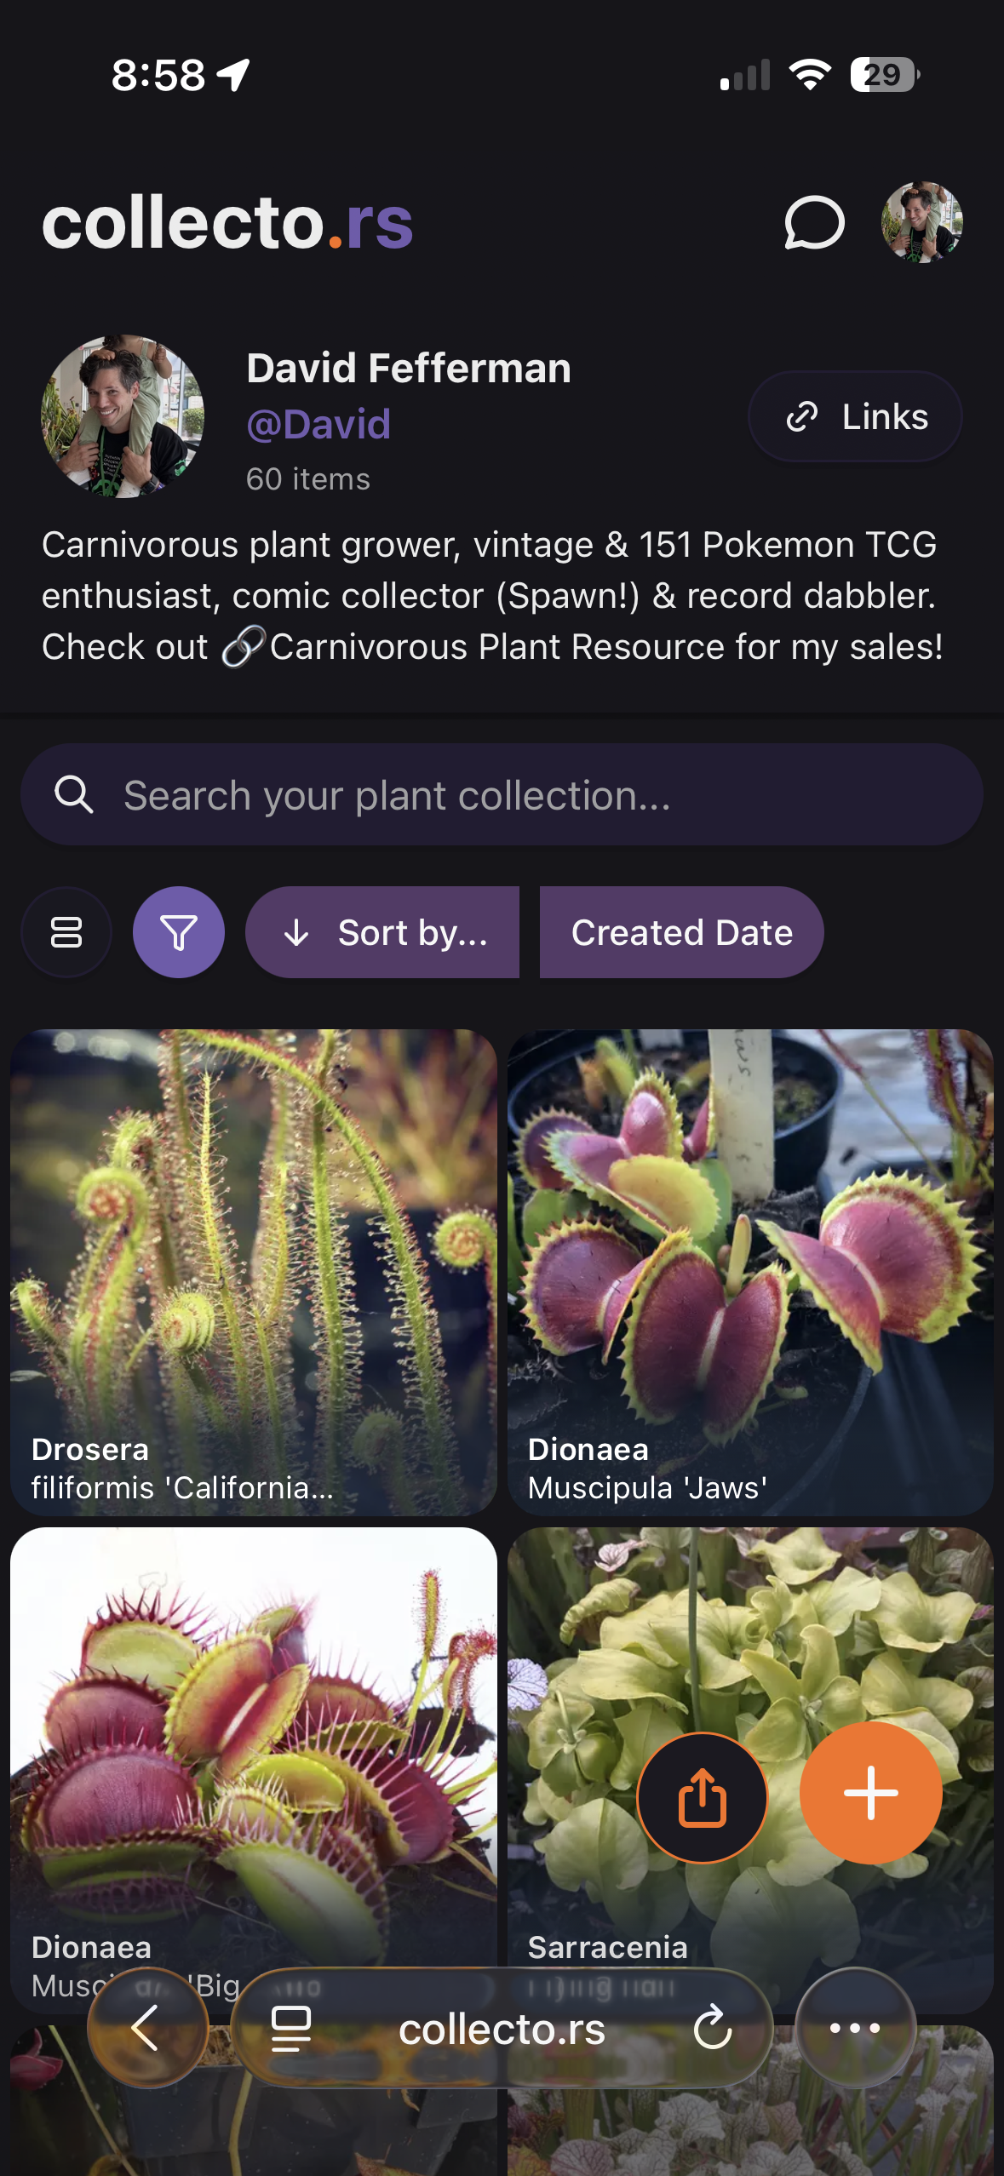The image size is (1004, 2176).
Task: Focus the plant collection search field
Action: click(502, 795)
